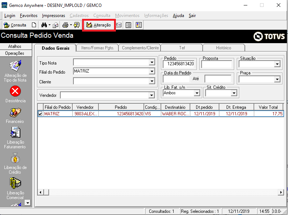Switch to the Itens/Formas Pgto. tab

[98, 48]
